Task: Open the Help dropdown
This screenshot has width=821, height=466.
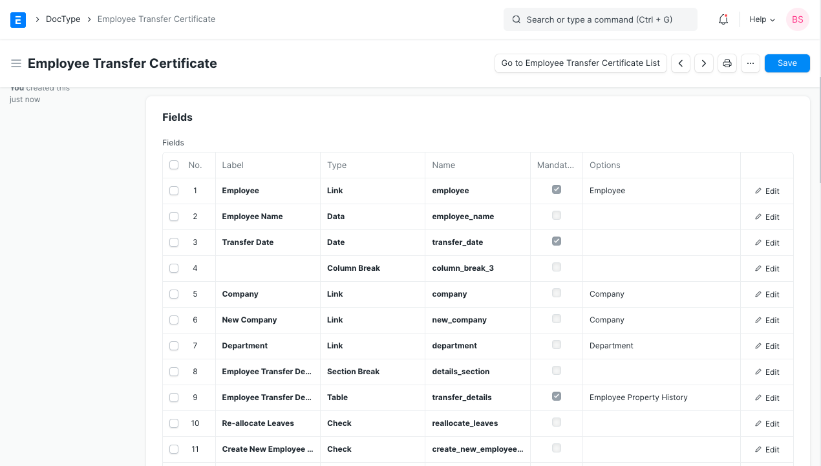Action: click(762, 19)
